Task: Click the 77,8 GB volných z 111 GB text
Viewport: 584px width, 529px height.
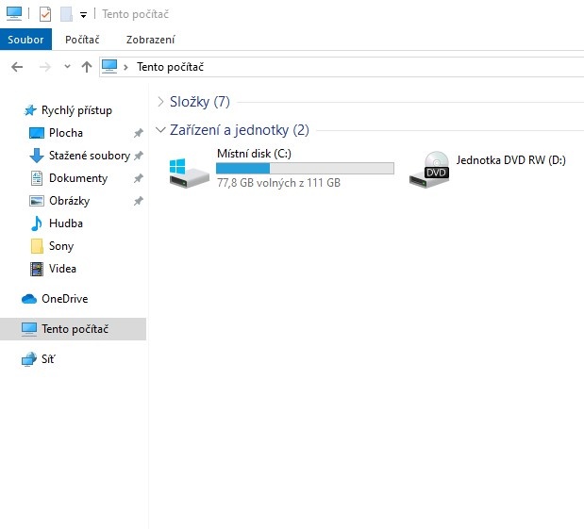Action: [x=278, y=183]
